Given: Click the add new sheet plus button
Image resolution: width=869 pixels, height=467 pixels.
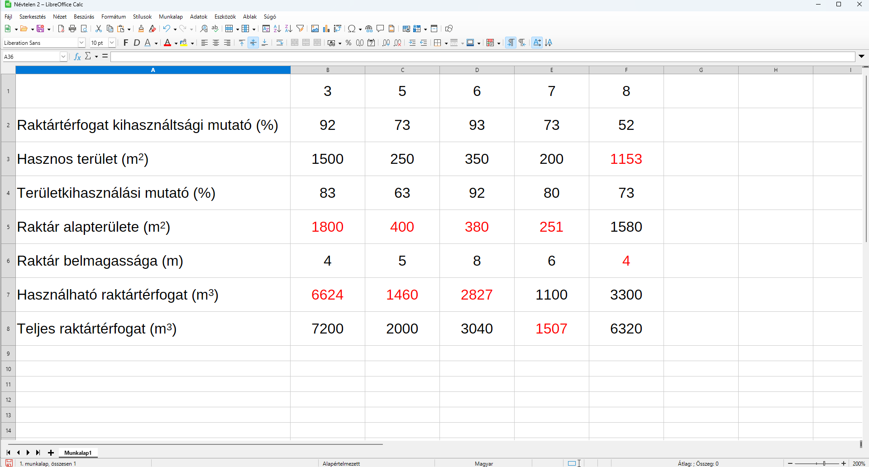Looking at the screenshot, I should tap(51, 453).
